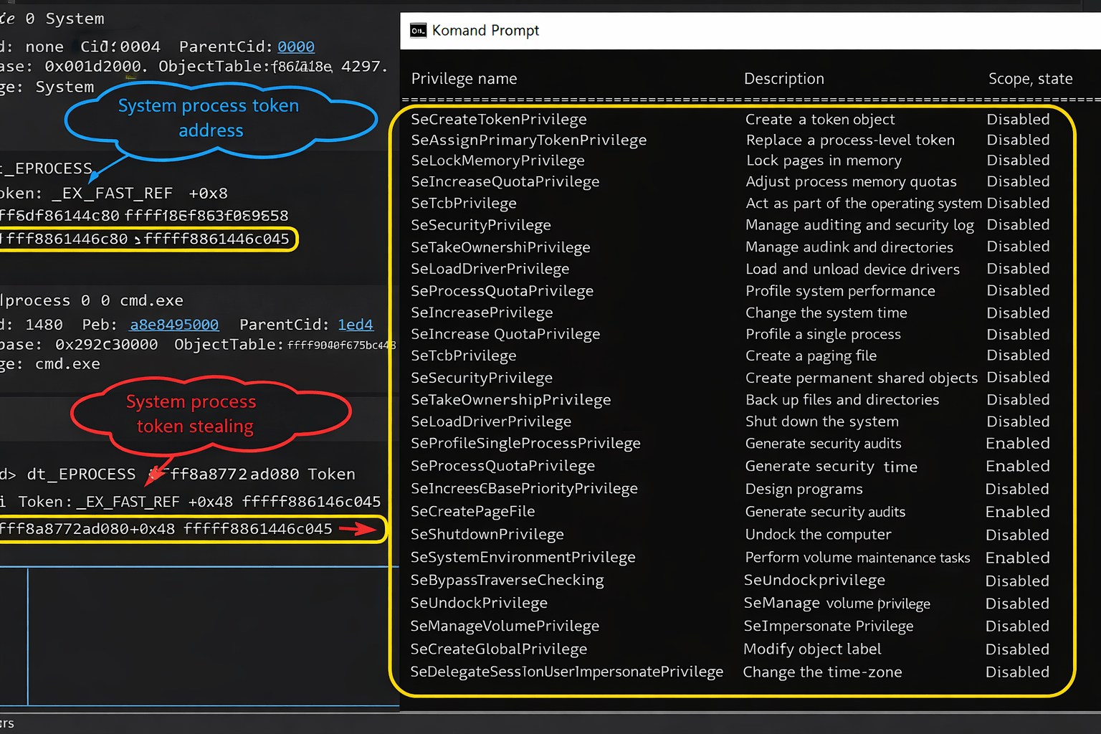The image size is (1101, 734).
Task: Click the red System process token stealing callout
Action: point(194,414)
